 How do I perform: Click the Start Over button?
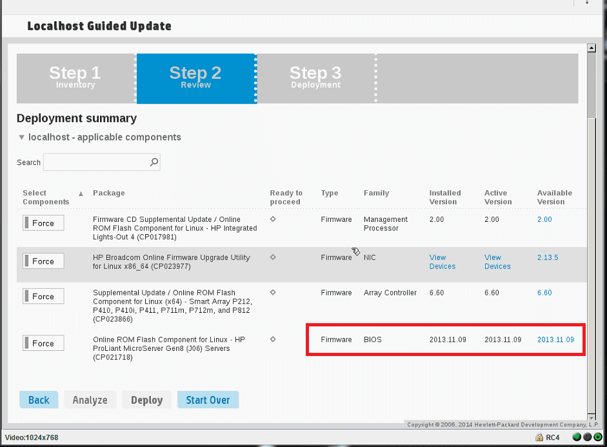pos(208,400)
